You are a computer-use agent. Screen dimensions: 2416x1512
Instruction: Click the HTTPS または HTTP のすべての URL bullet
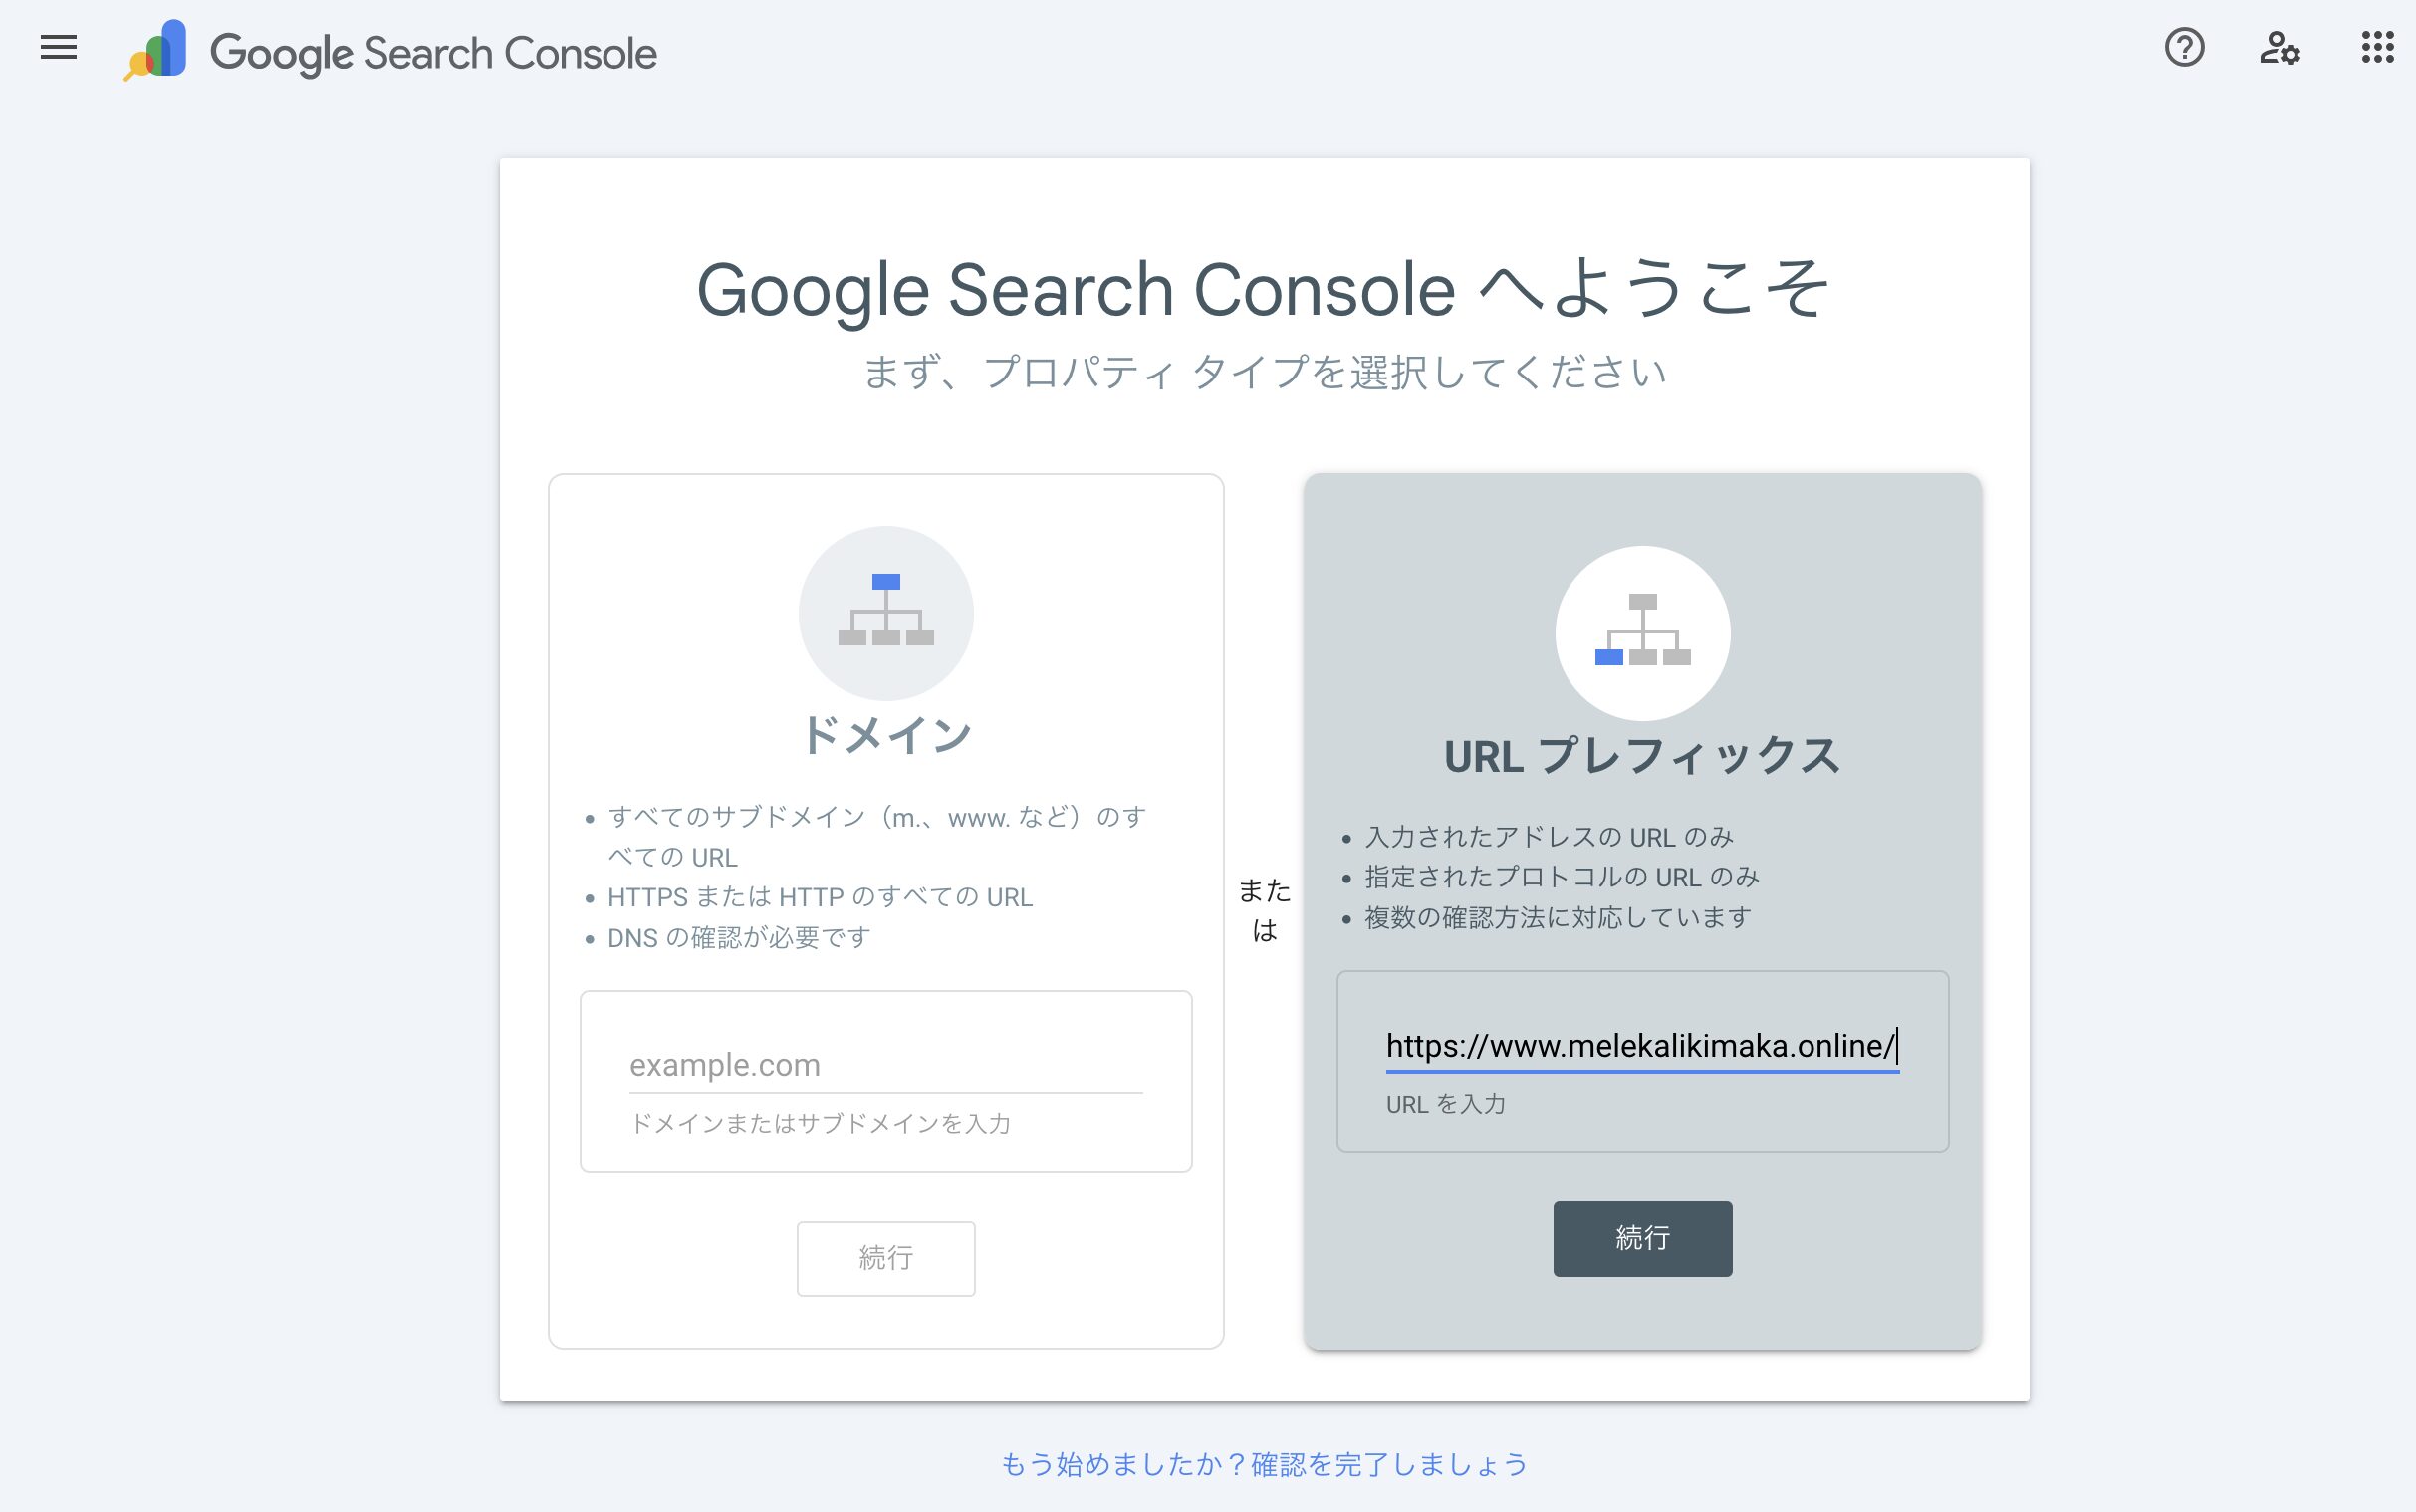(820, 898)
